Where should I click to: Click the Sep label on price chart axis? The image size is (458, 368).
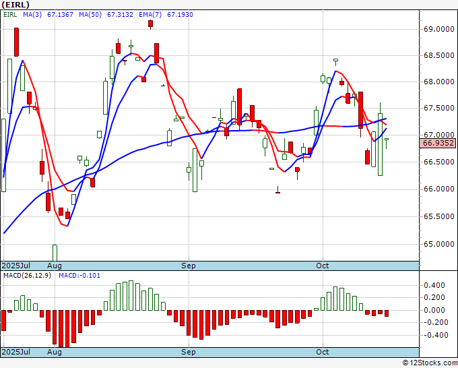pos(189,266)
